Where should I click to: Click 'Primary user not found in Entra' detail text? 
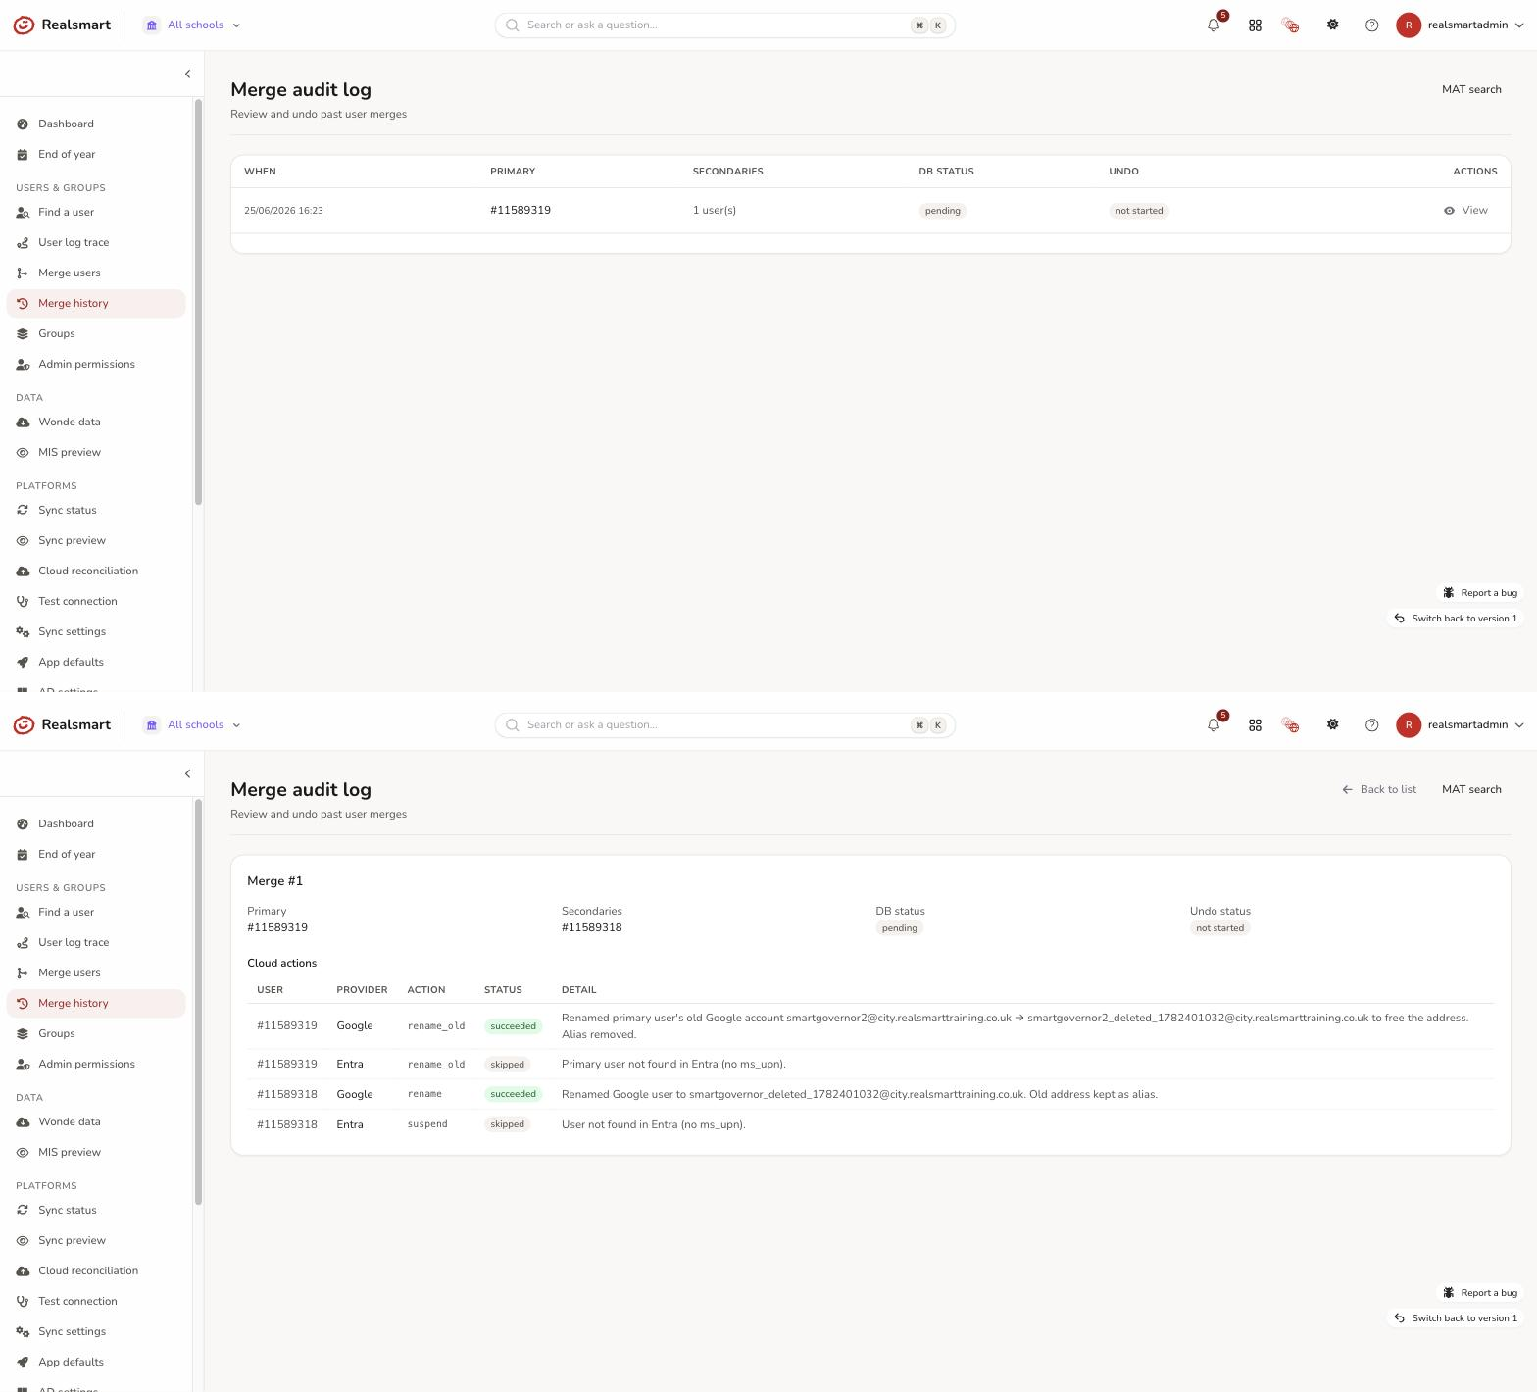[673, 1065]
